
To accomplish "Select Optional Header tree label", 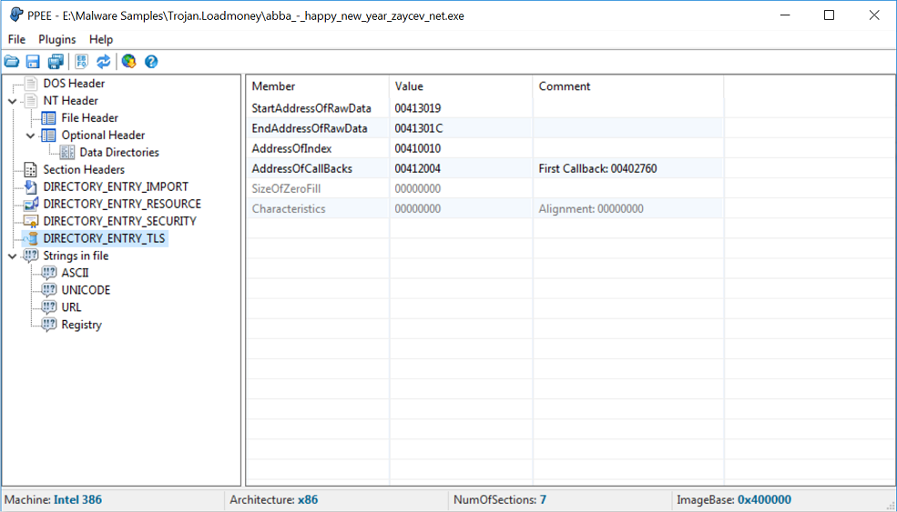I will point(103,135).
